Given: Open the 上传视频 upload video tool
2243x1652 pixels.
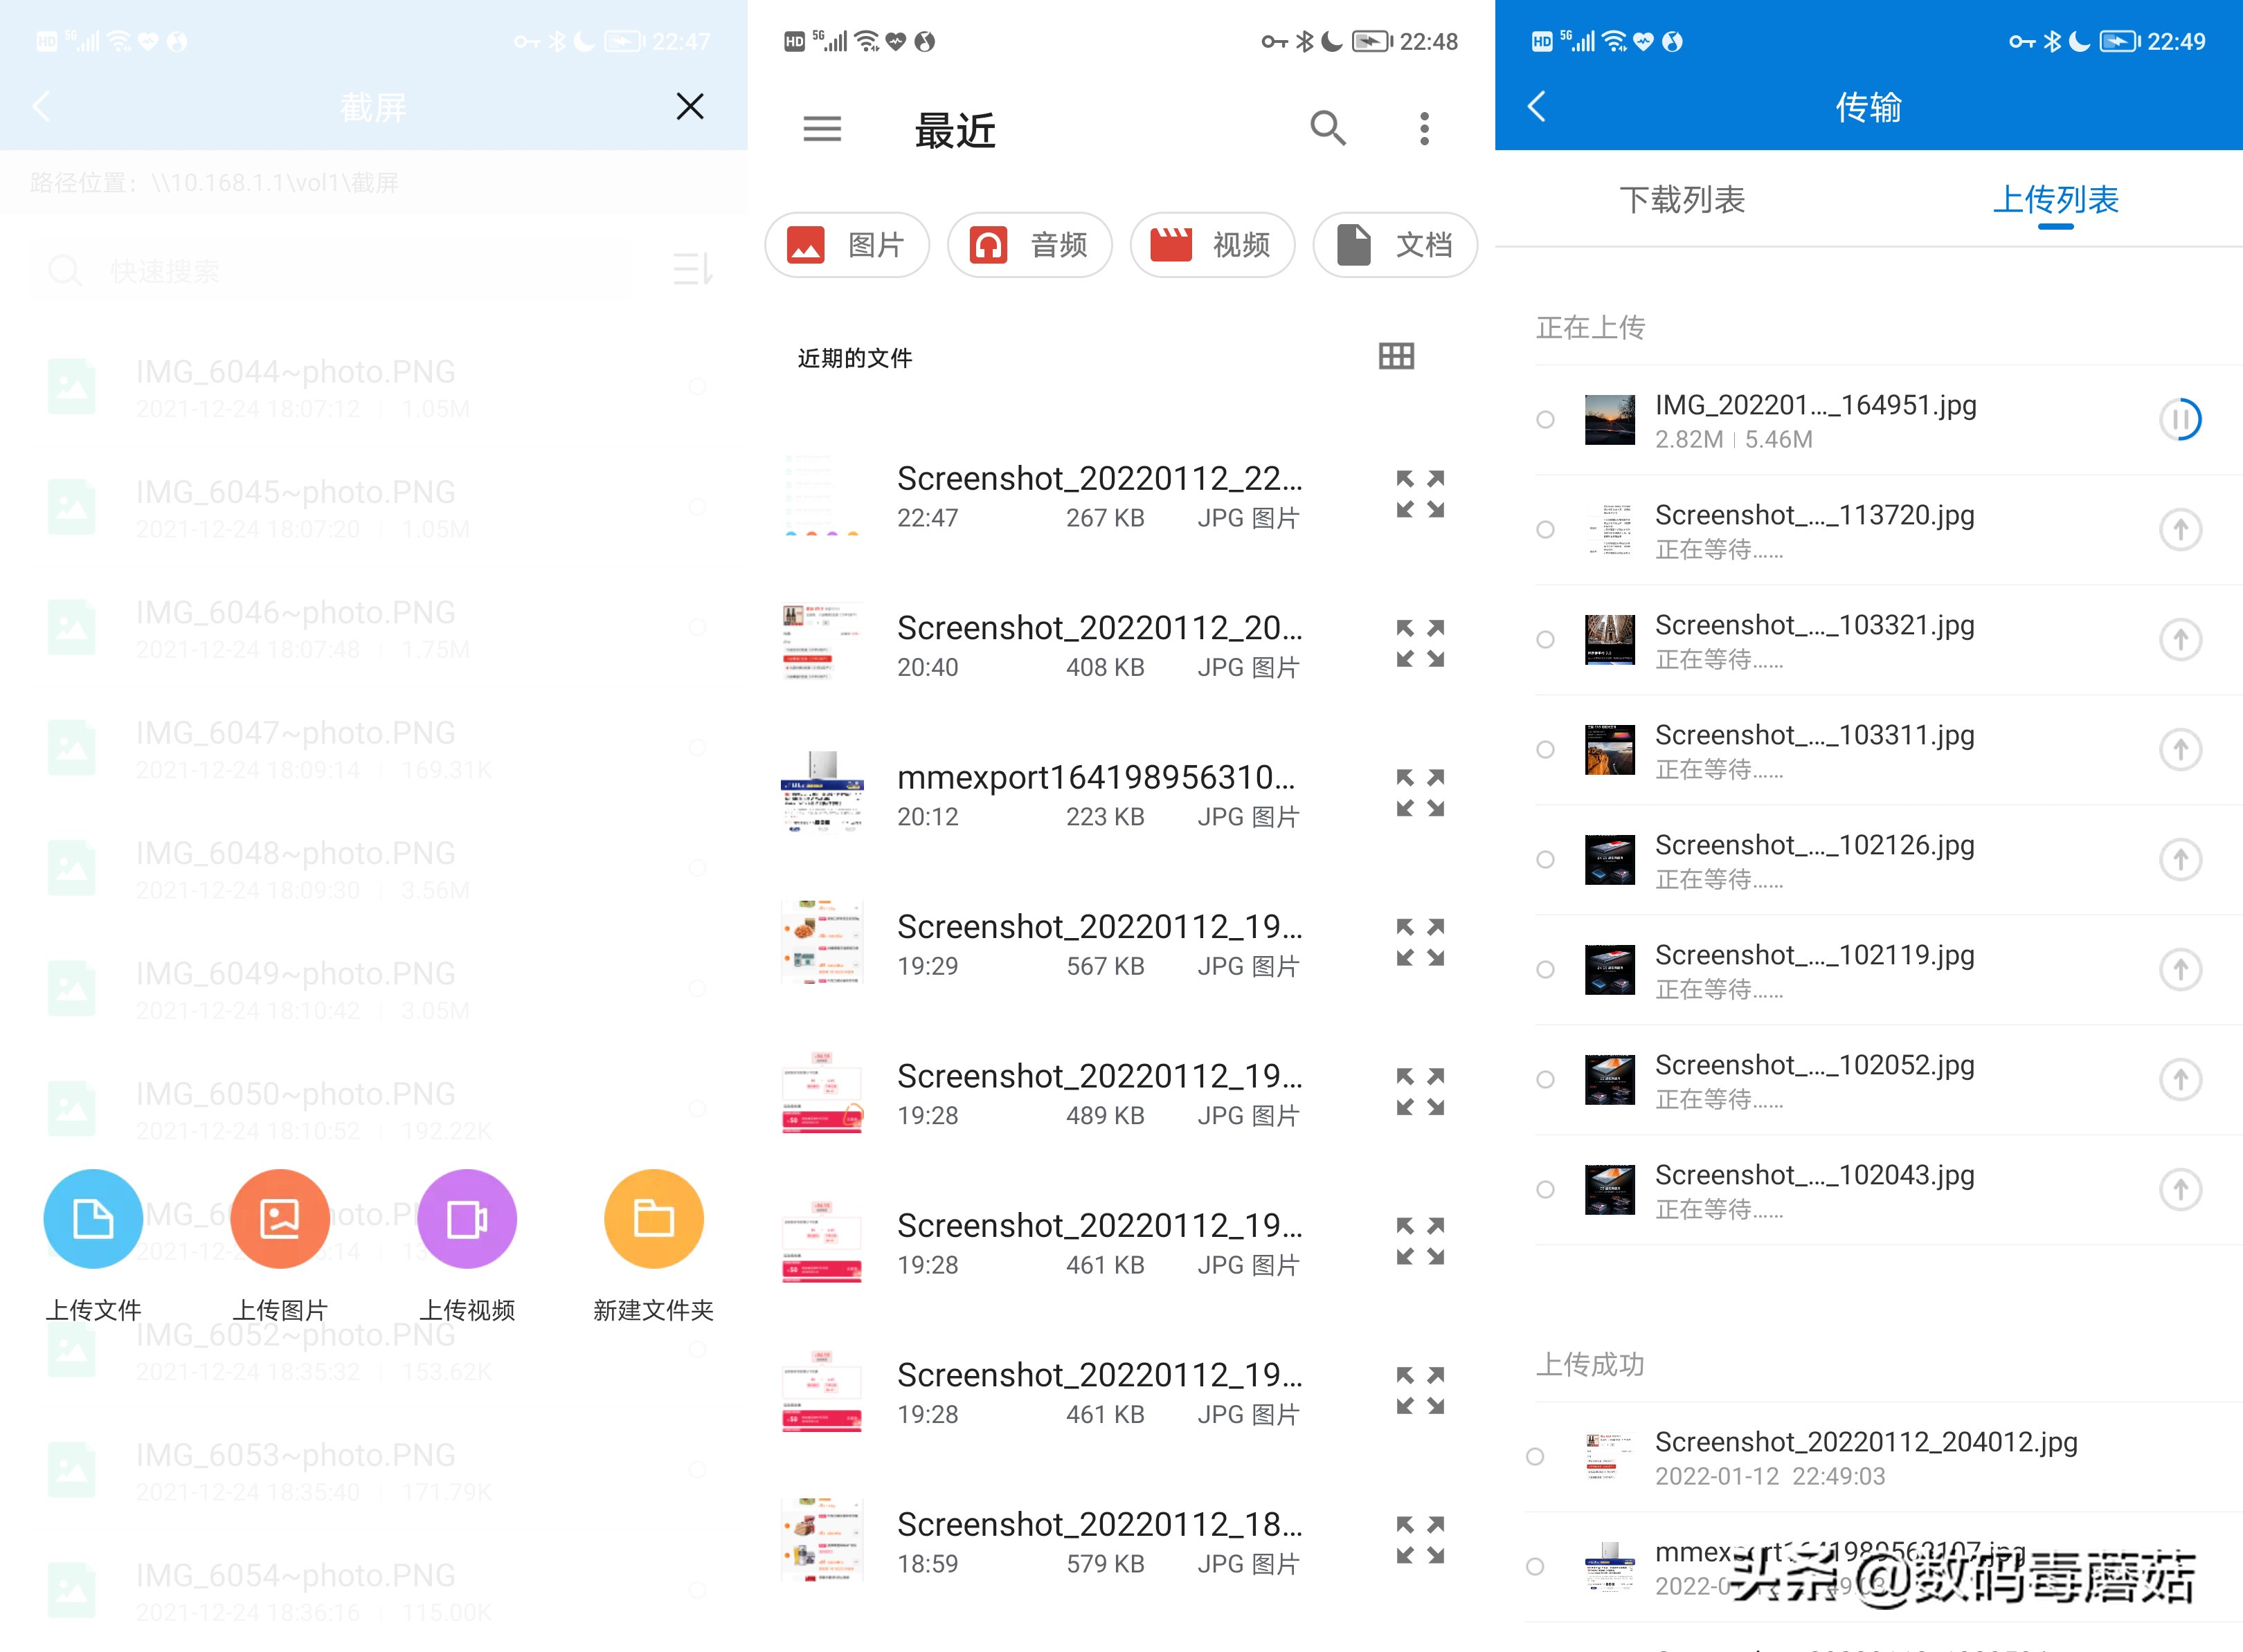Looking at the screenshot, I should [x=466, y=1218].
